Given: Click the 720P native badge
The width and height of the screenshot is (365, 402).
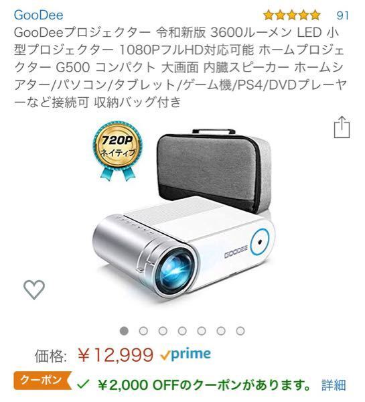Looking at the screenshot, I should (118, 151).
